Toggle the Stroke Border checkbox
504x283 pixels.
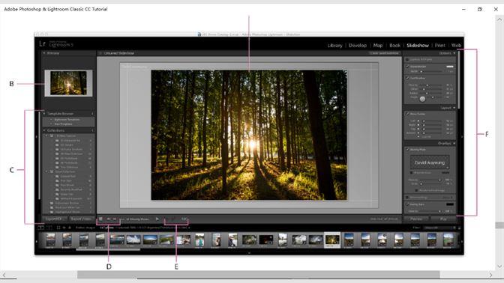pos(407,67)
